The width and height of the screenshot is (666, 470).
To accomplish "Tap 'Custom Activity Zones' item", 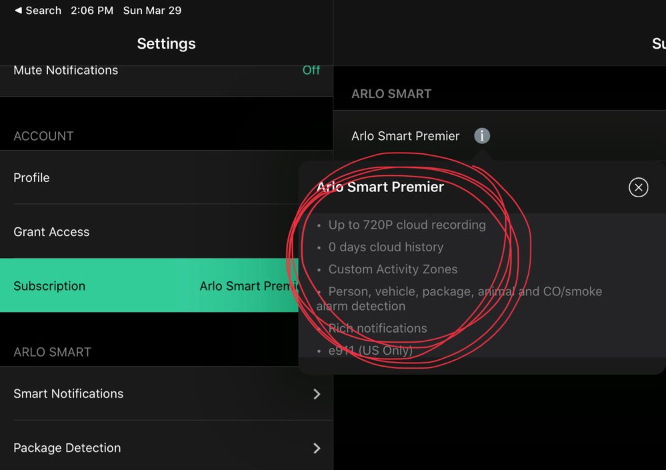I will [x=393, y=269].
